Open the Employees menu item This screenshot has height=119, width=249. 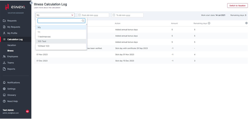(x=13, y=56)
